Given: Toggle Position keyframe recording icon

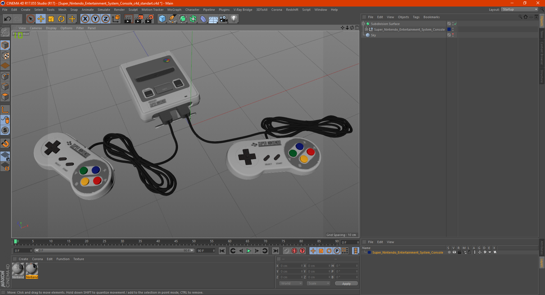Looking at the screenshot, I should point(313,251).
